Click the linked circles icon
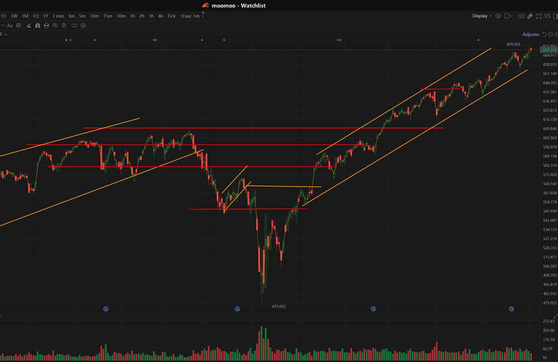 74,25
